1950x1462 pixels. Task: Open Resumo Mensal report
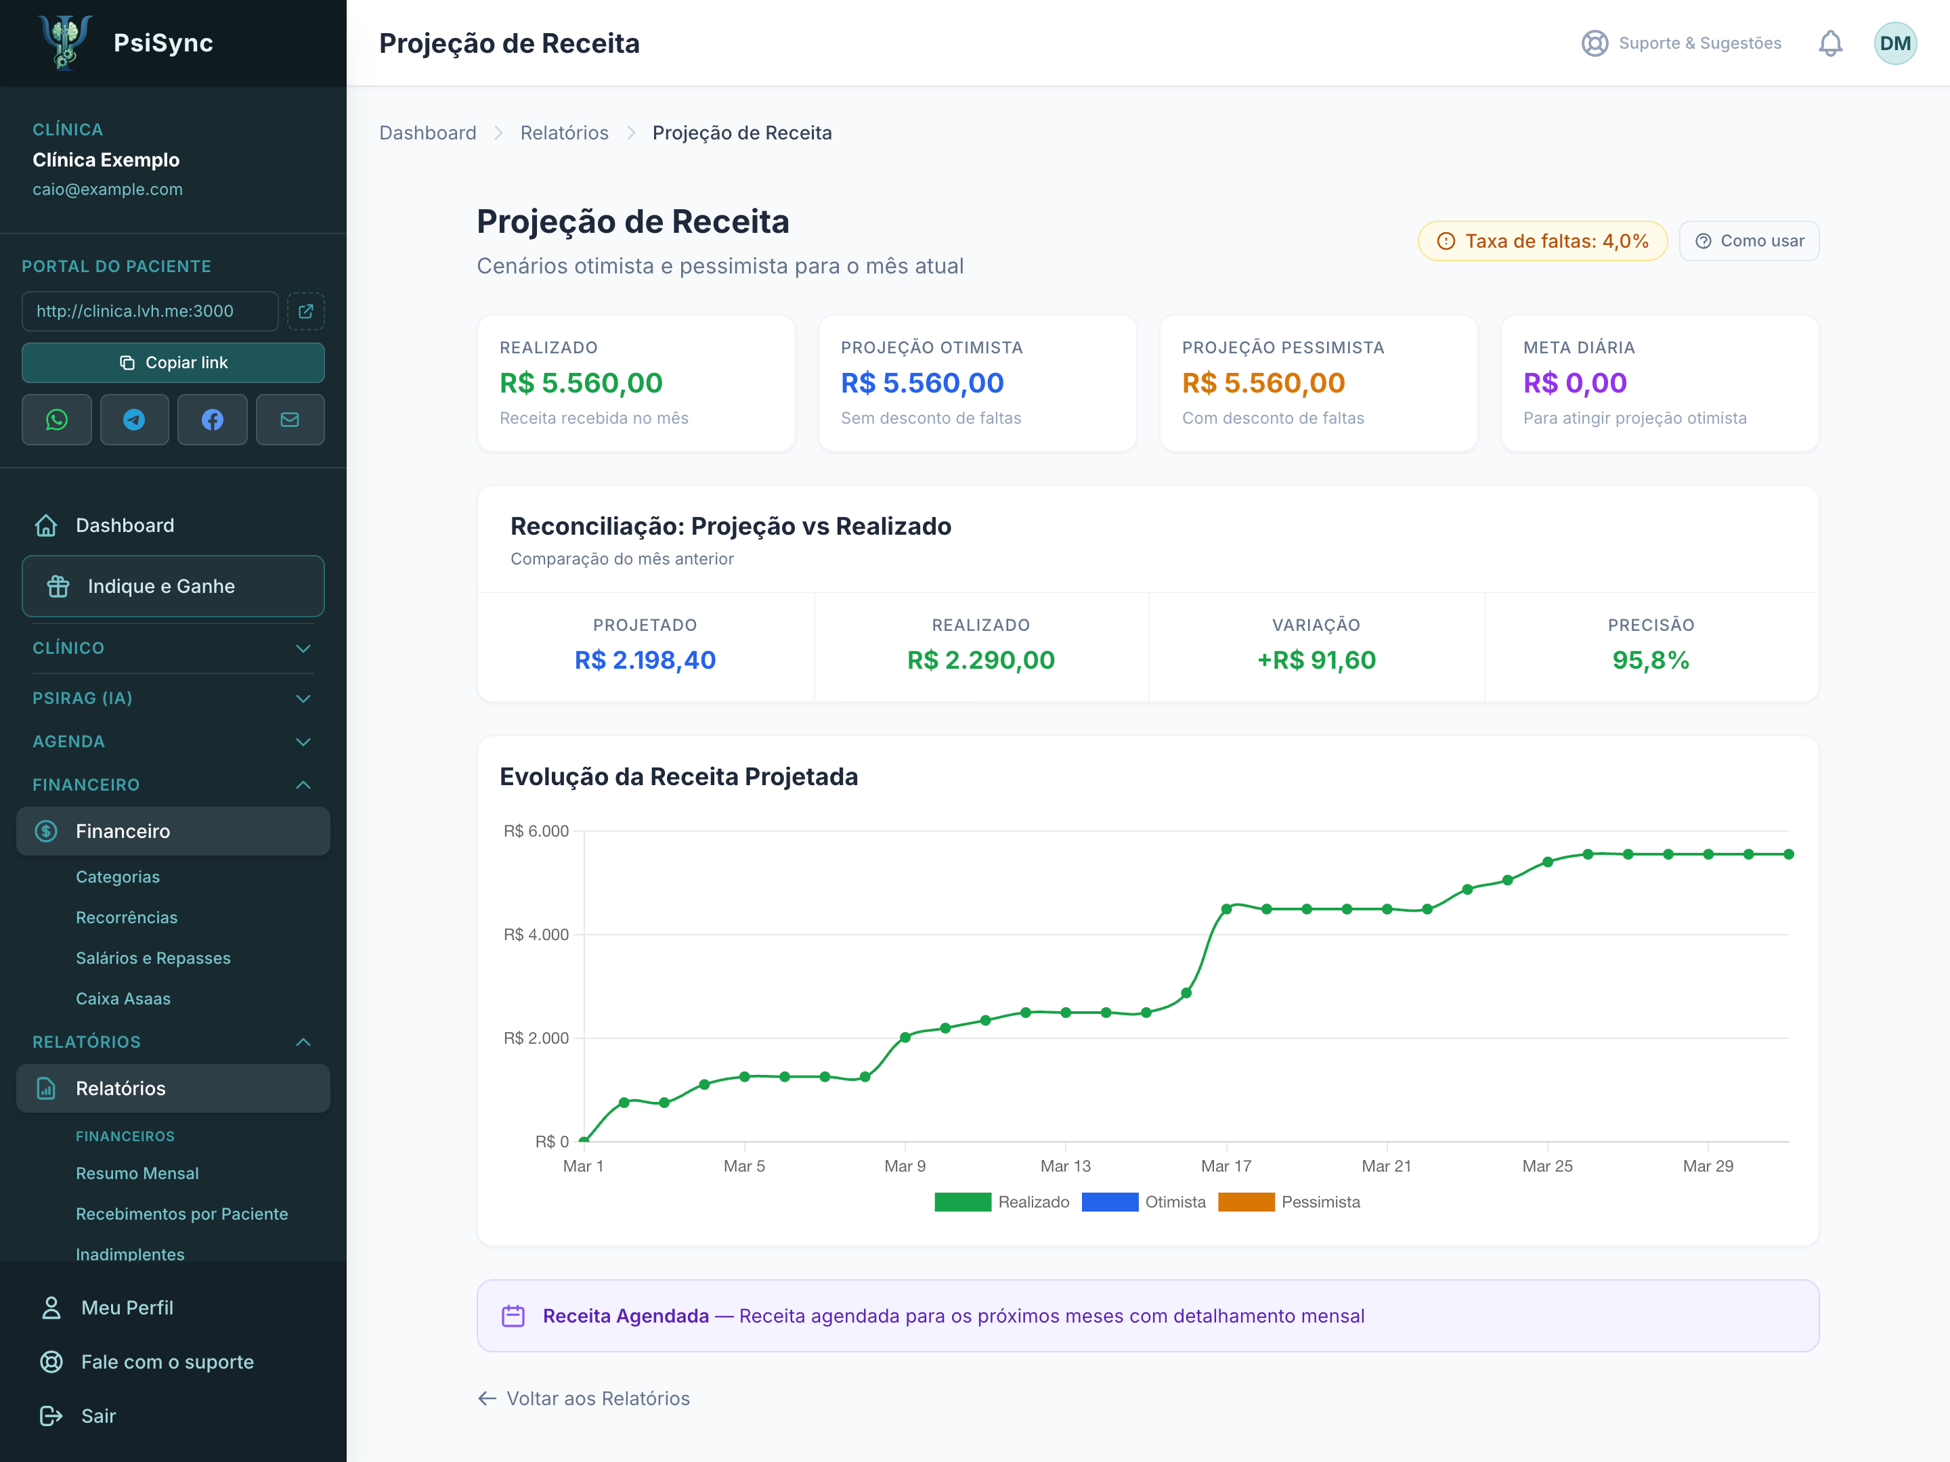tap(137, 1173)
